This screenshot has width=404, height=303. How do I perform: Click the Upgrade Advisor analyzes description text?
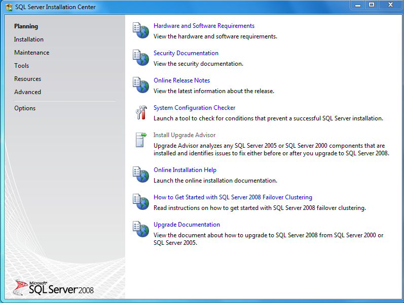[x=271, y=149]
